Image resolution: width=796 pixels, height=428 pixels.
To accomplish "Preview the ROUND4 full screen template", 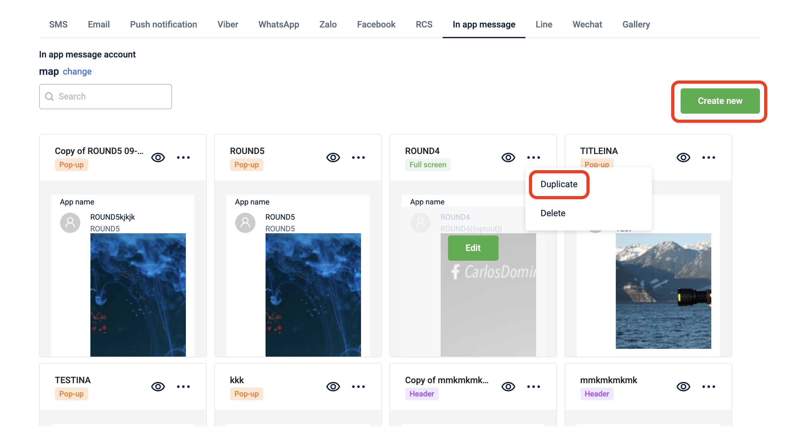I will point(508,157).
